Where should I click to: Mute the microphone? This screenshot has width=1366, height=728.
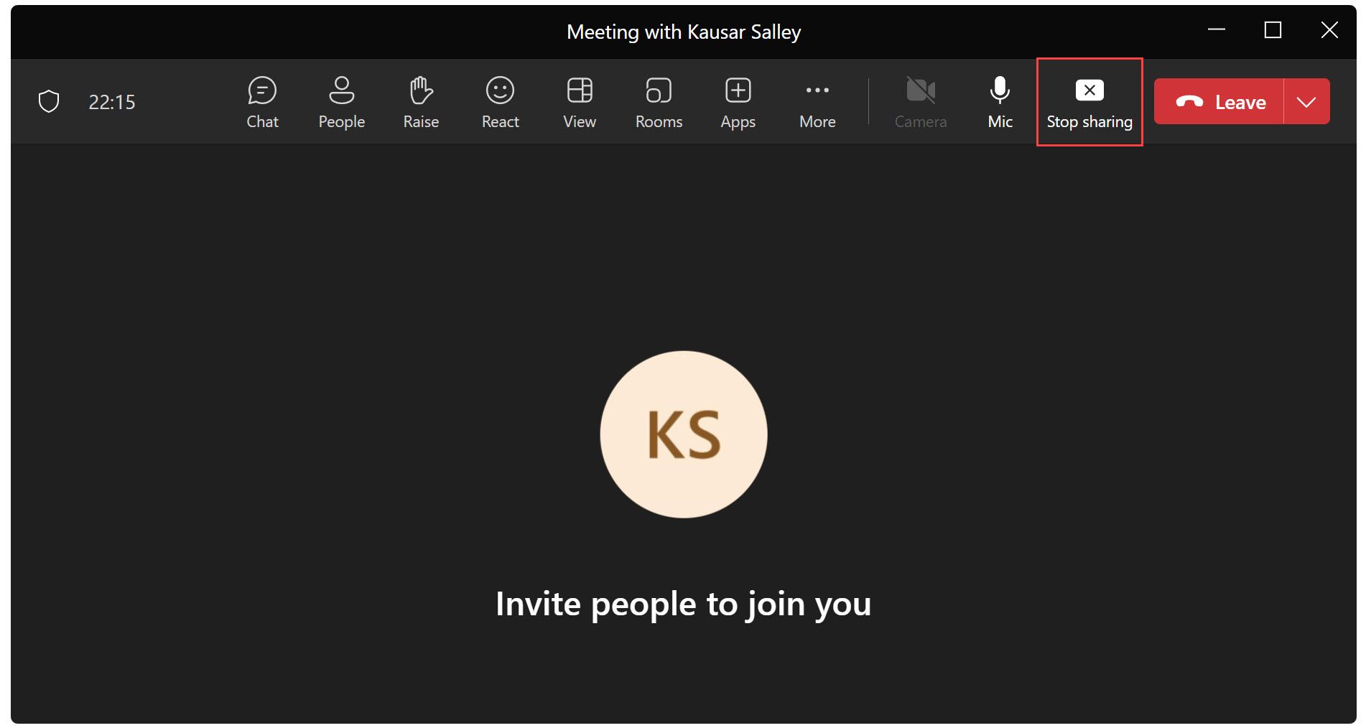(999, 101)
